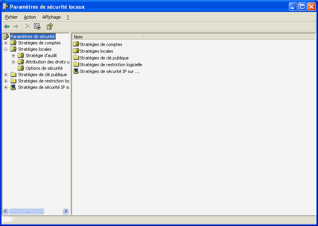Click Stratégies de restriction logicielle list icon

(76, 64)
